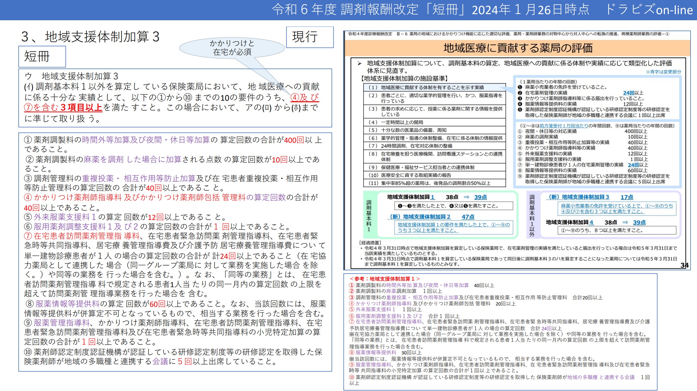Click the red ⑦ marker at 在宅患者訪問薬剤管理指導料
Viewport: 697px width, 391px height.
pos(28,236)
